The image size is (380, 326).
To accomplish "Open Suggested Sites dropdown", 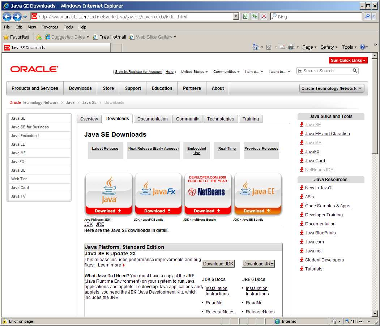I will pos(67,37).
